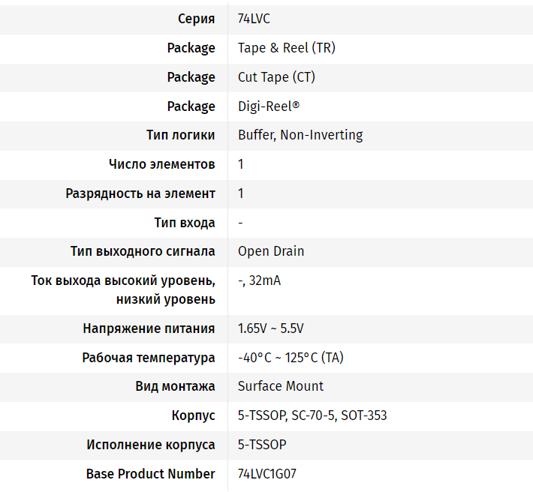Screen dimensions: 533x492
Task: Click the Base Product Number label
Action: 151,474
